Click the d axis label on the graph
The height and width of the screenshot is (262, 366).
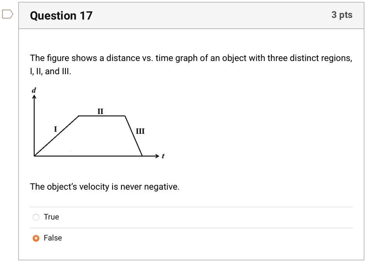(34, 89)
